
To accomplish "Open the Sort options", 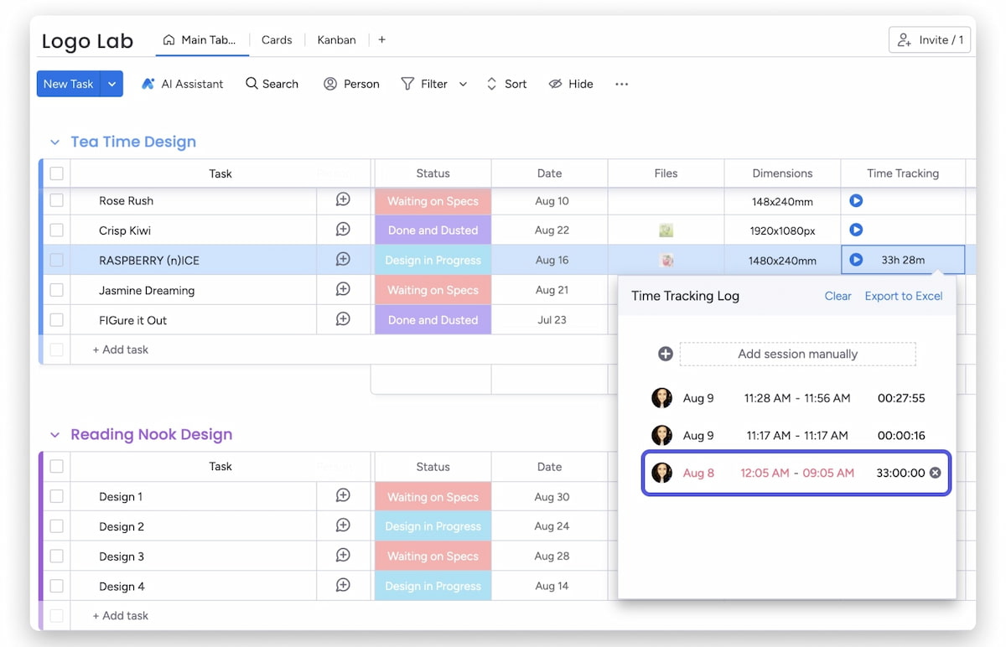I will click(x=506, y=83).
